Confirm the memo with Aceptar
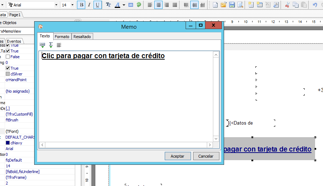The height and width of the screenshot is (186, 323). (x=178, y=156)
